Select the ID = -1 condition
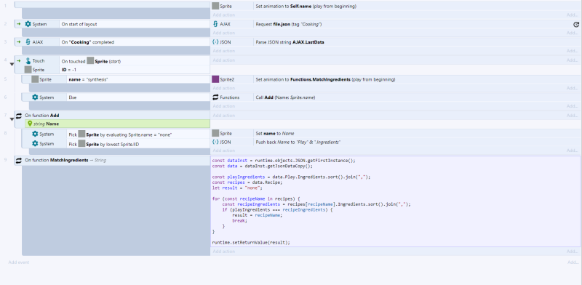 135,69
